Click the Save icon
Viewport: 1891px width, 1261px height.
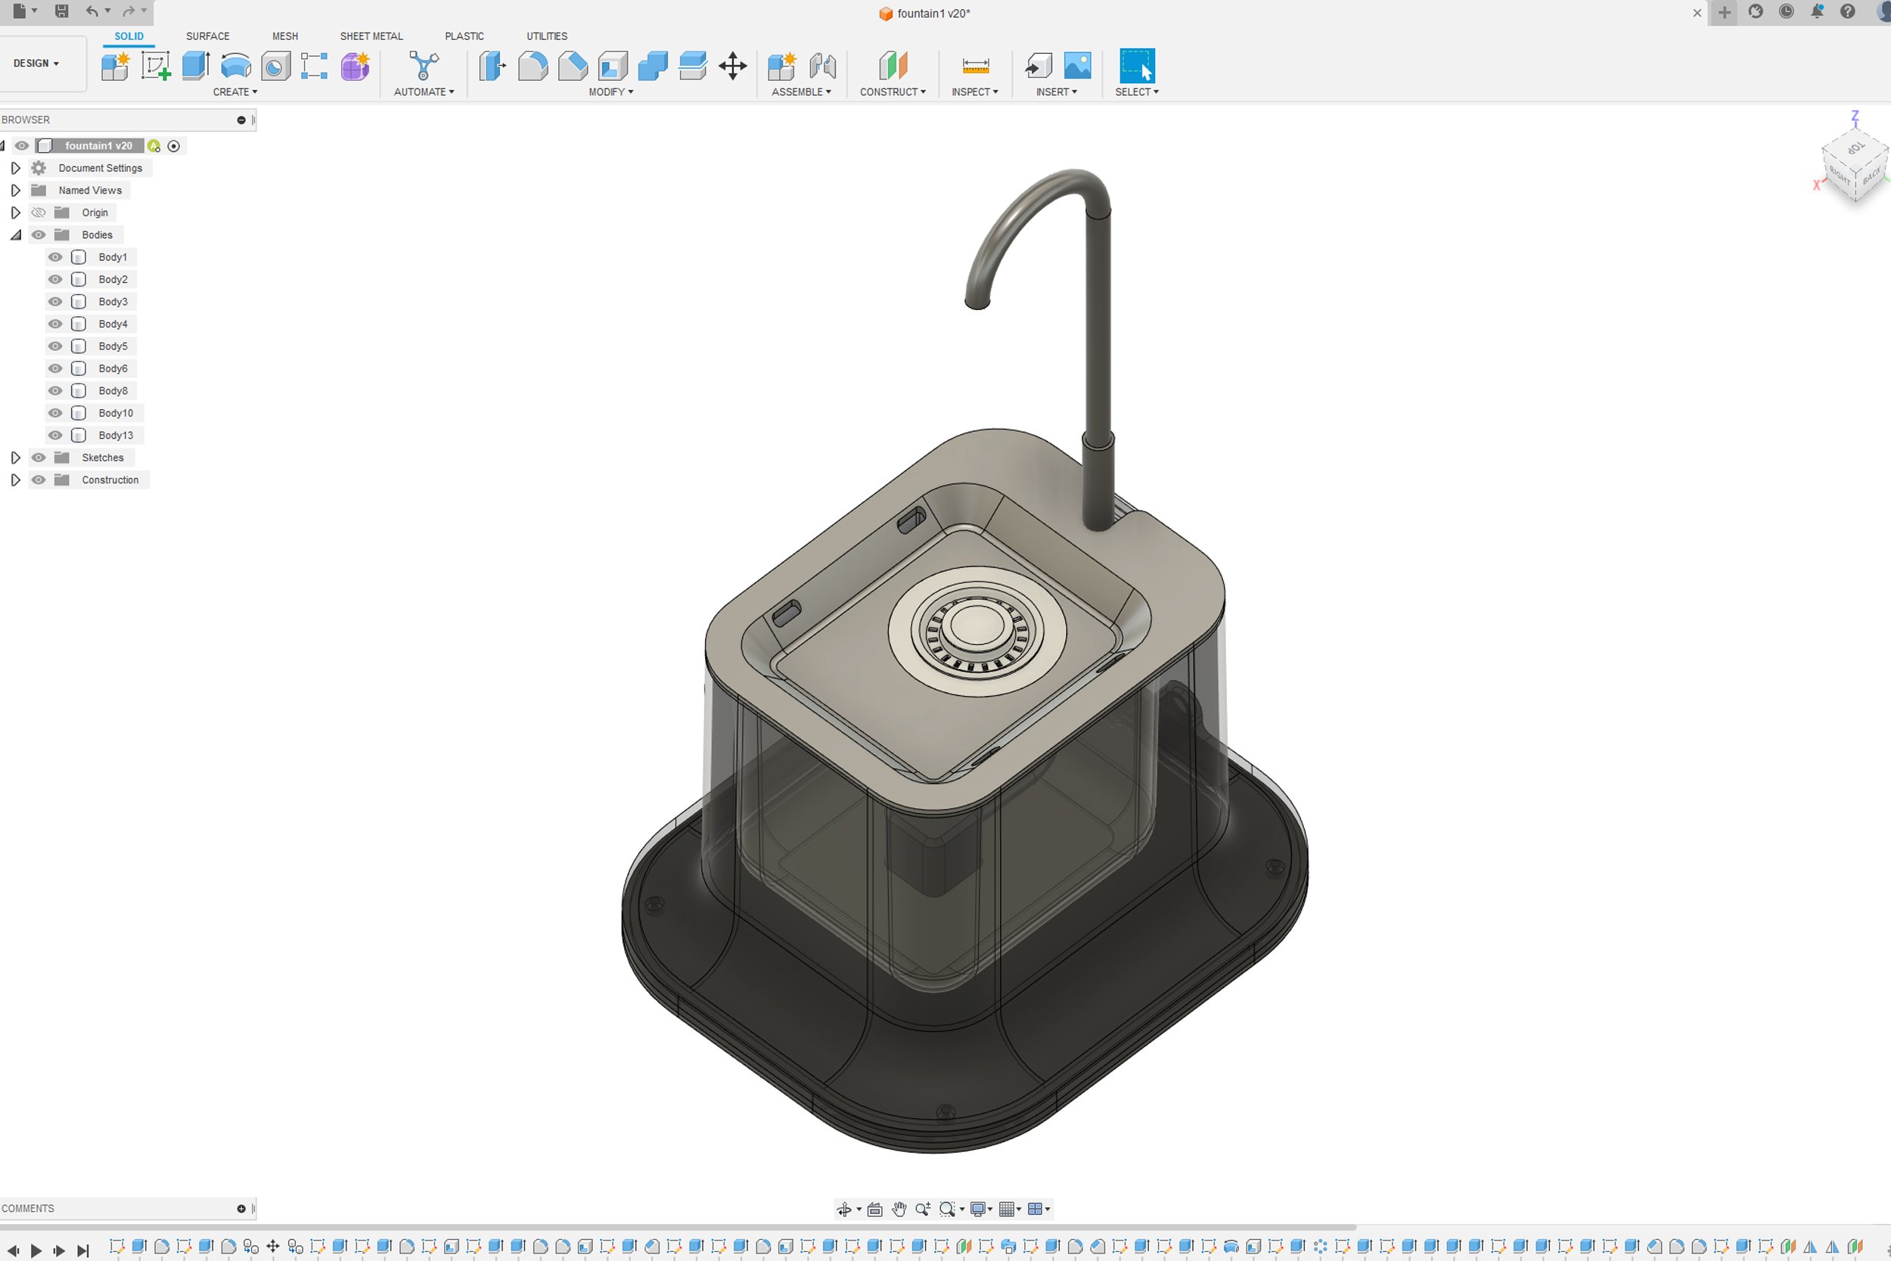pos(61,11)
